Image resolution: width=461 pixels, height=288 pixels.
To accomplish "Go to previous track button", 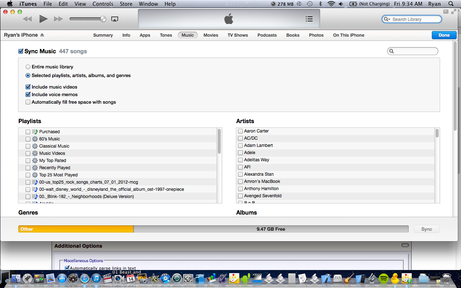I will [27, 19].
